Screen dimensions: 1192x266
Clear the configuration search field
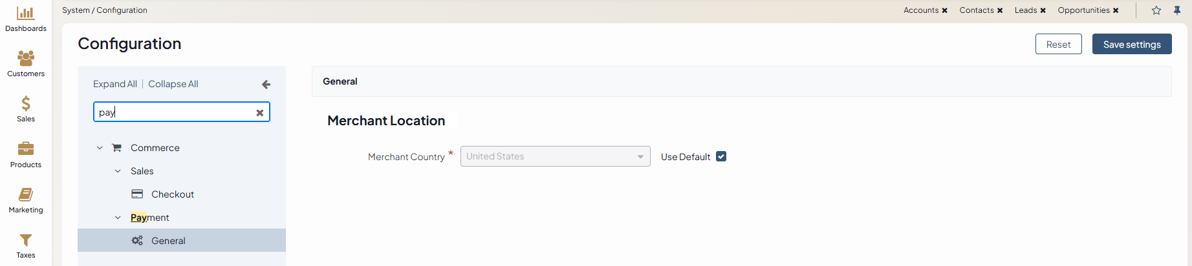point(260,112)
